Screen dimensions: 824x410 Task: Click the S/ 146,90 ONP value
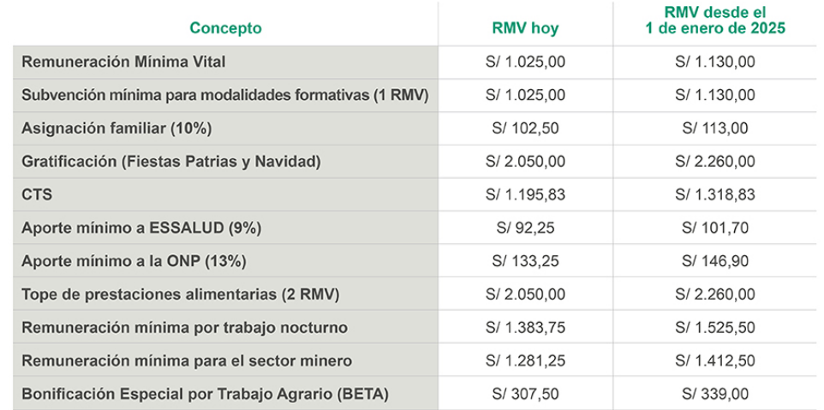coord(715,261)
